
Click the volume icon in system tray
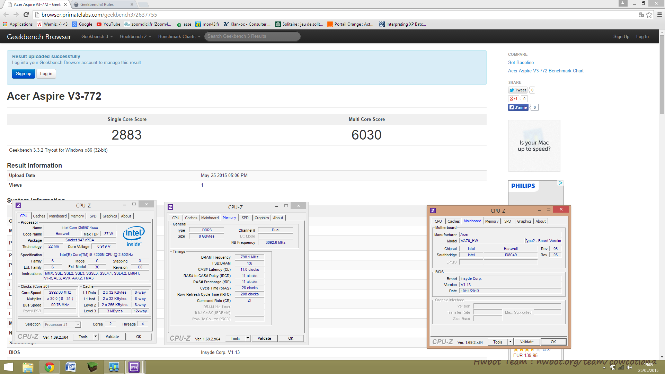point(629,368)
